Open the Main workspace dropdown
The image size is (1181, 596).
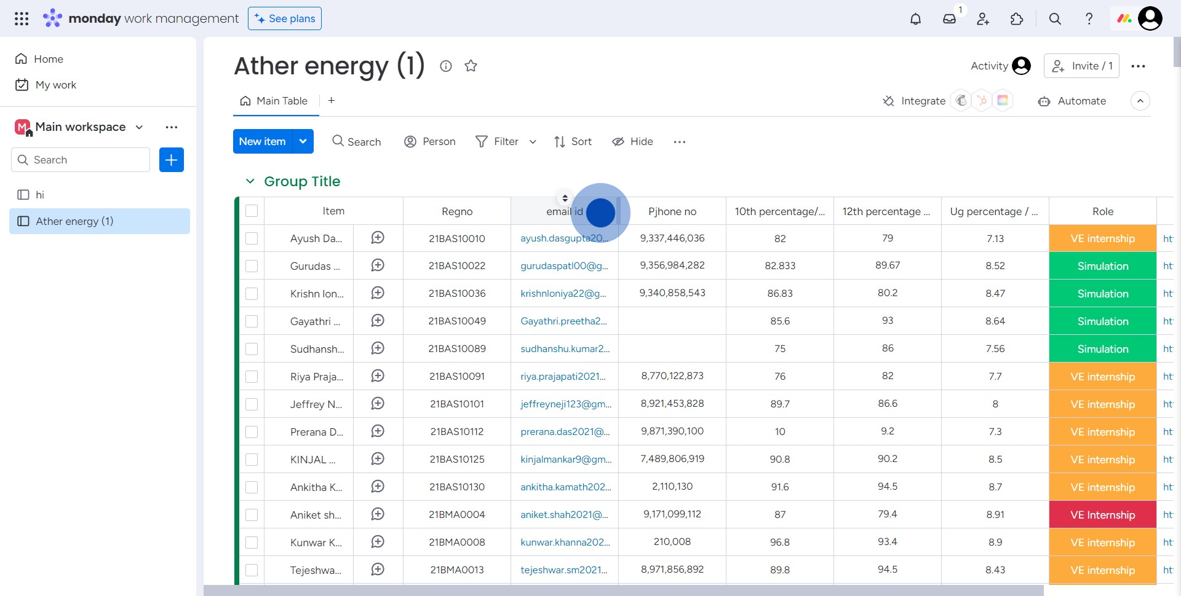[139, 127]
